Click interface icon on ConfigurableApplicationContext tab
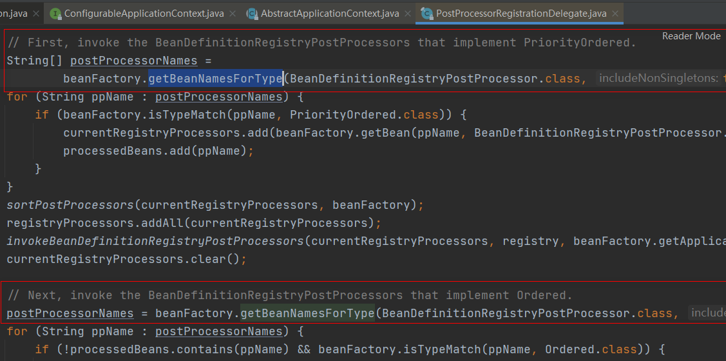The width and height of the screenshot is (726, 361). tap(55, 14)
